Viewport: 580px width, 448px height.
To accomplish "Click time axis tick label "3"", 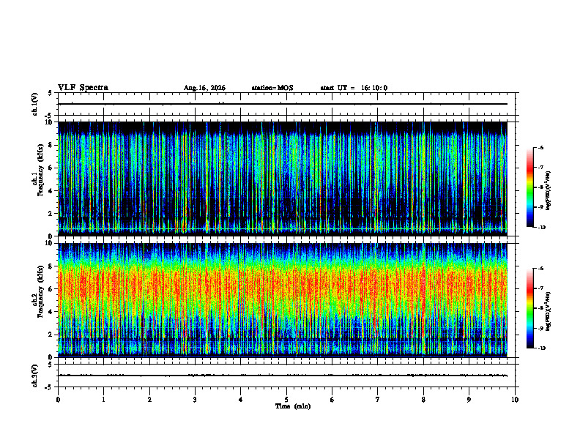I will [195, 400].
